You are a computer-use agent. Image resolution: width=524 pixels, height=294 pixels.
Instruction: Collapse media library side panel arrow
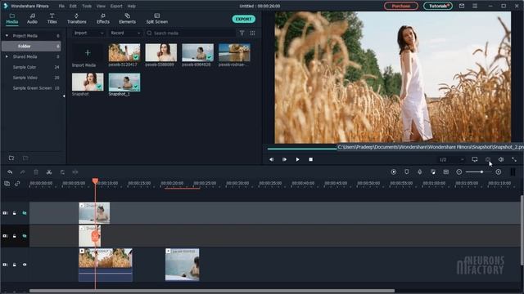coord(64,96)
